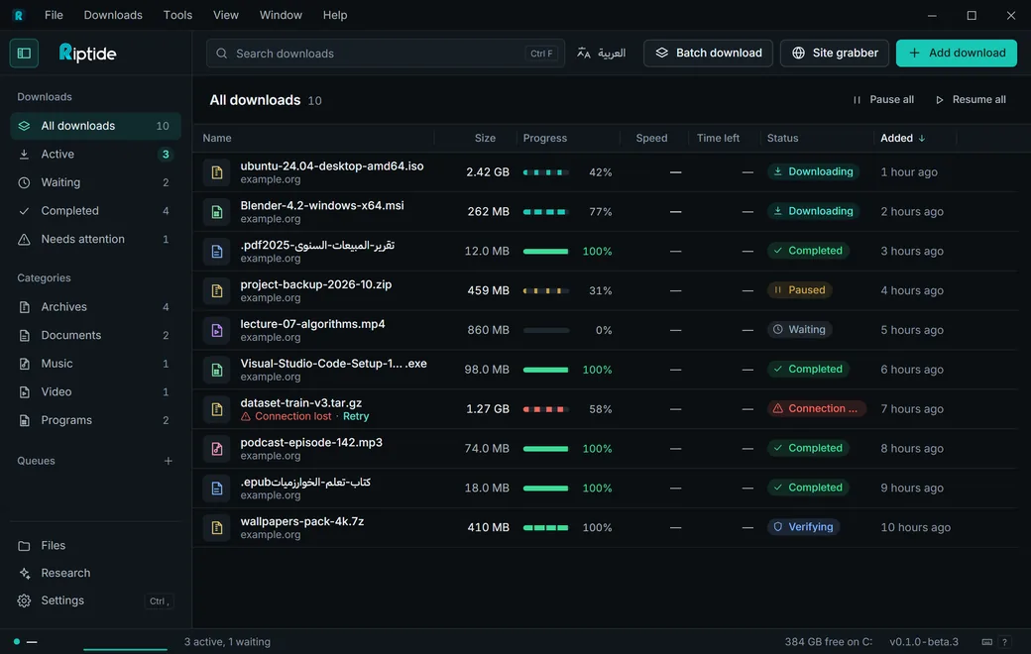Viewport: 1031px width, 654px height.
Task: Click '384 GB free on C:' text
Action: pos(829,642)
